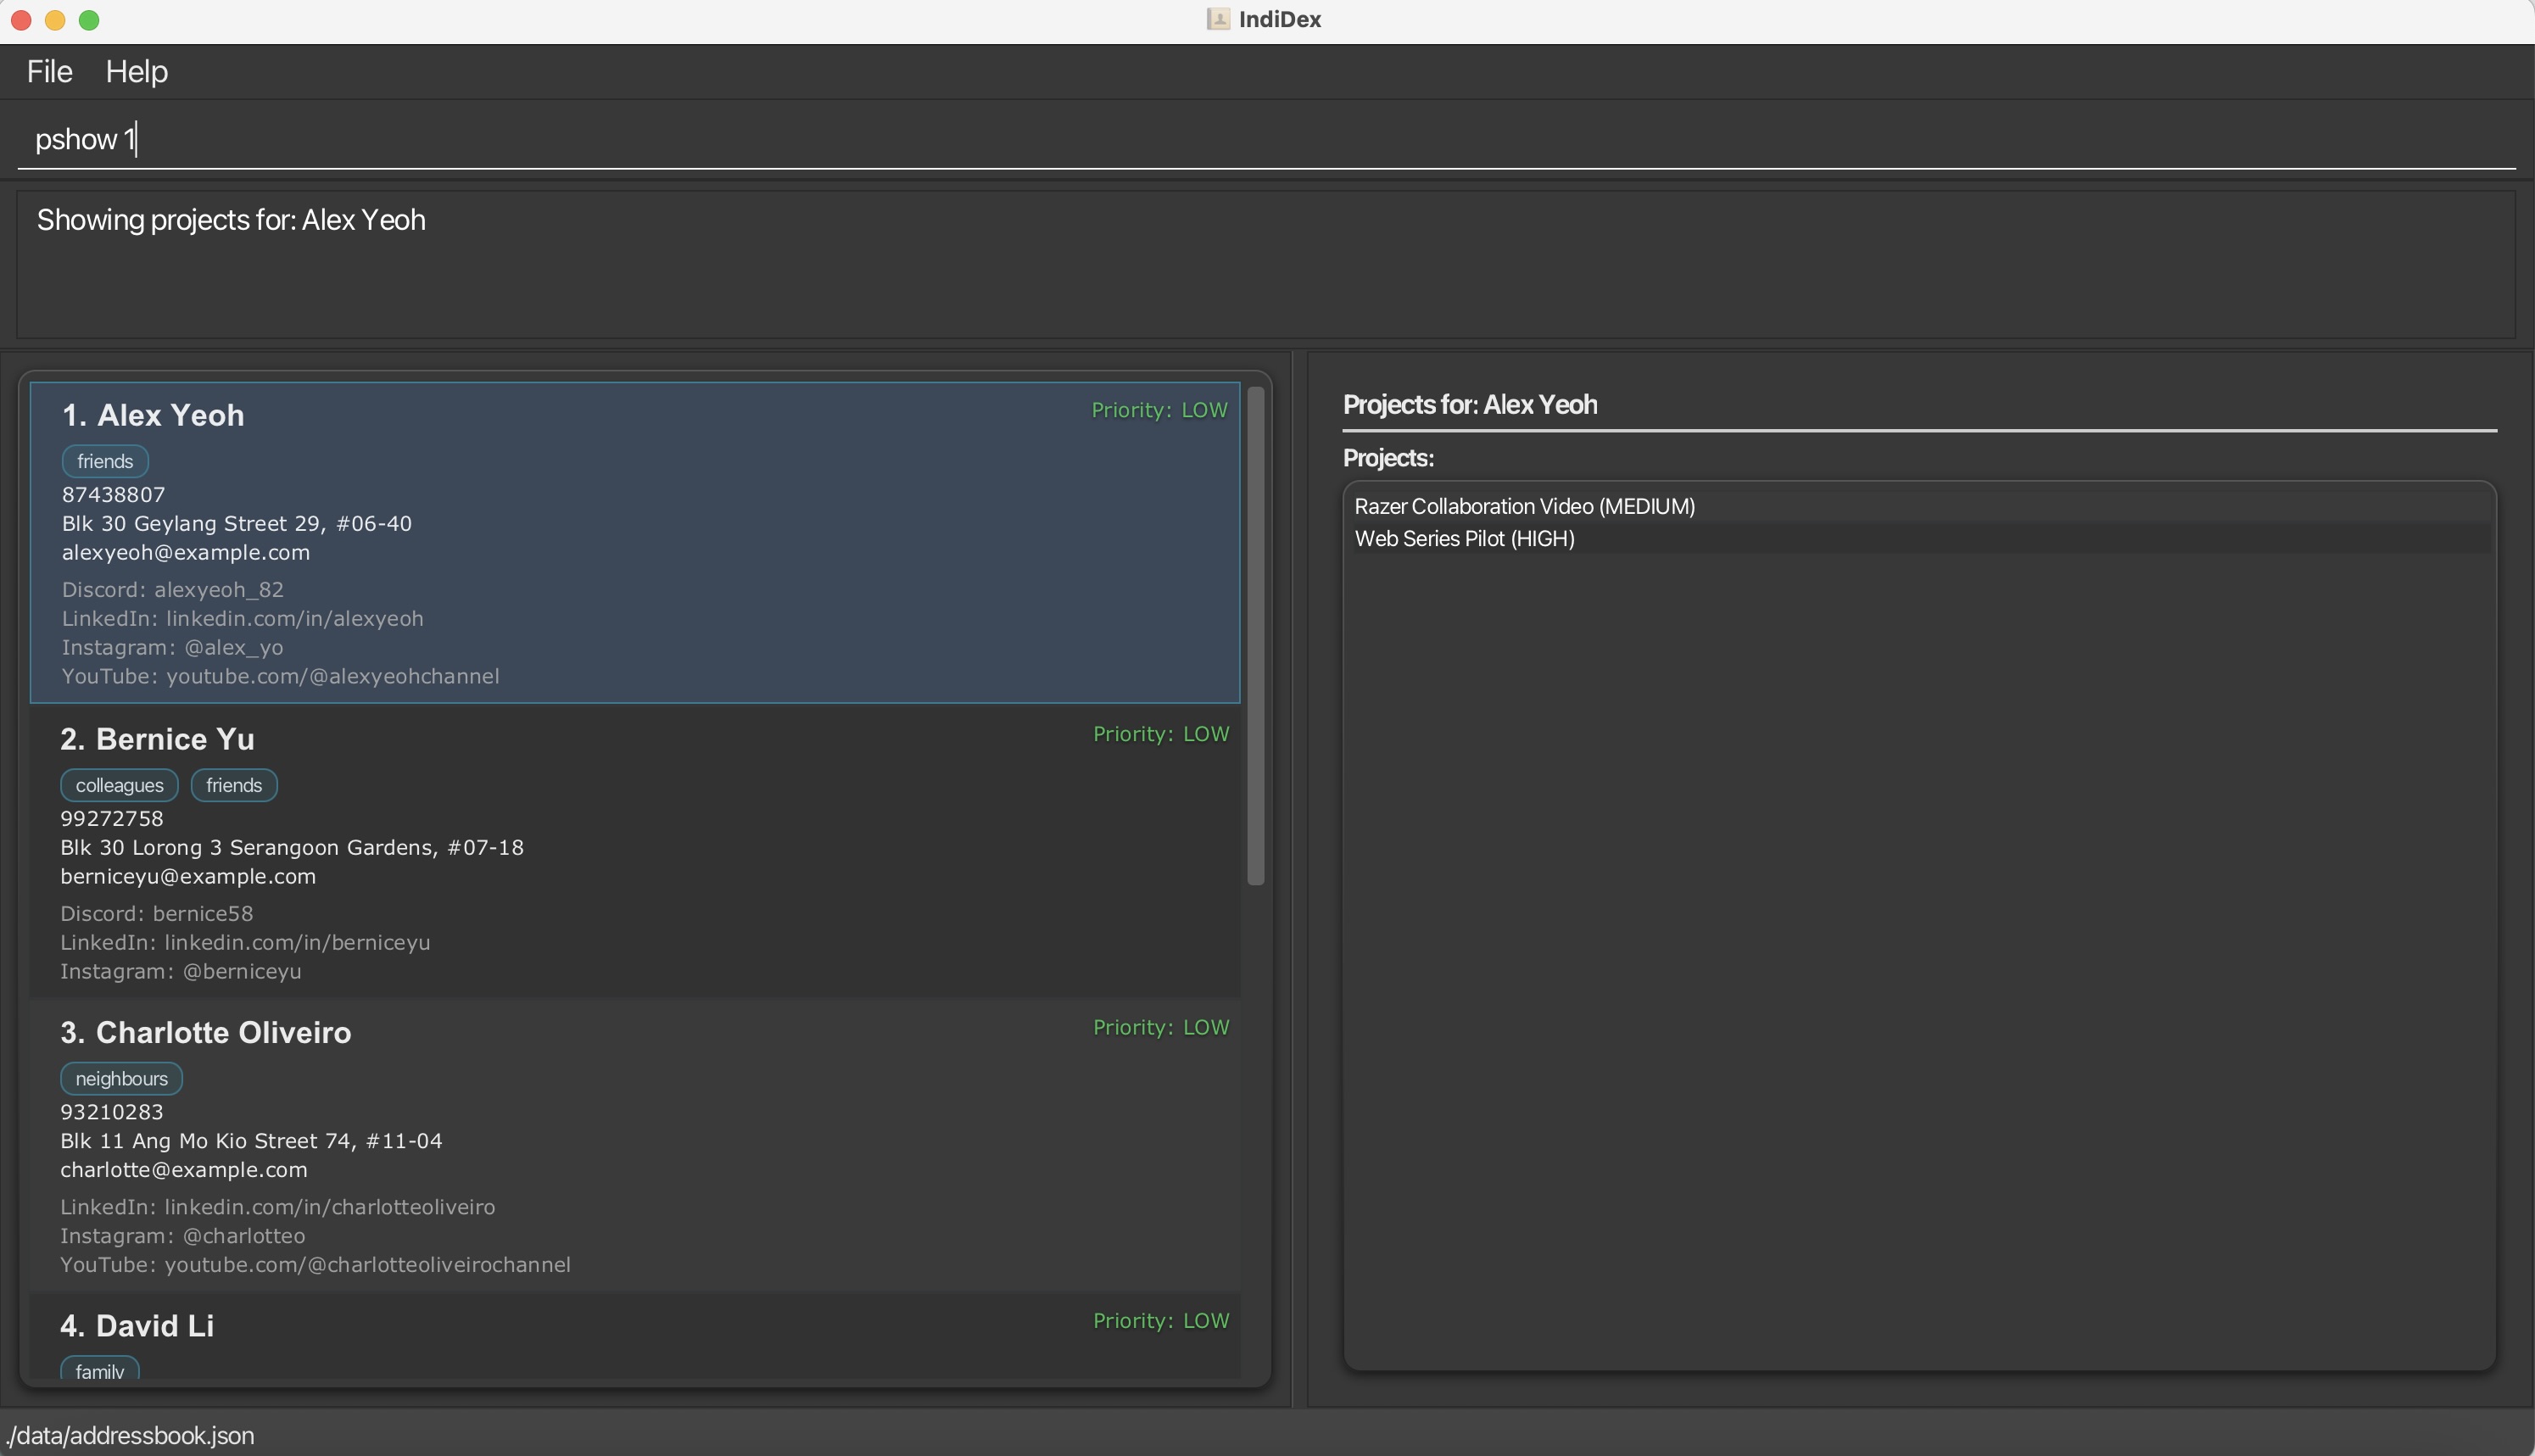The height and width of the screenshot is (1456, 2535).
Task: Click 'Discord: alexyeoh_82'
Action: pos(173,589)
